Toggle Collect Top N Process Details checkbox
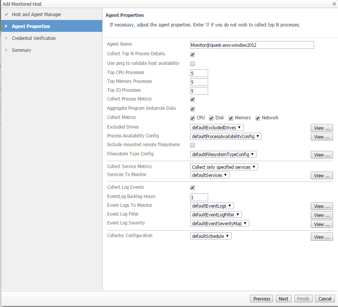The image size is (338, 307). 192,54
